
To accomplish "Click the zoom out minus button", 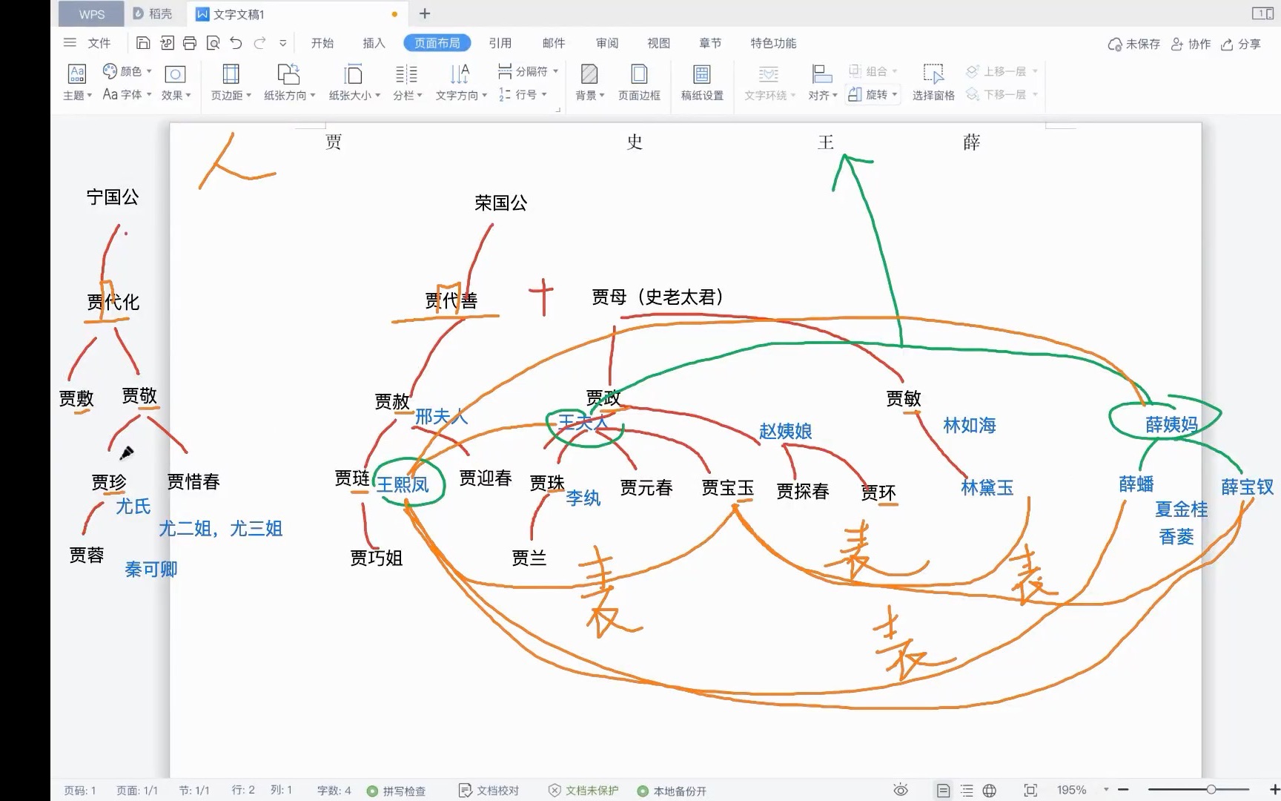I will coord(1123,790).
